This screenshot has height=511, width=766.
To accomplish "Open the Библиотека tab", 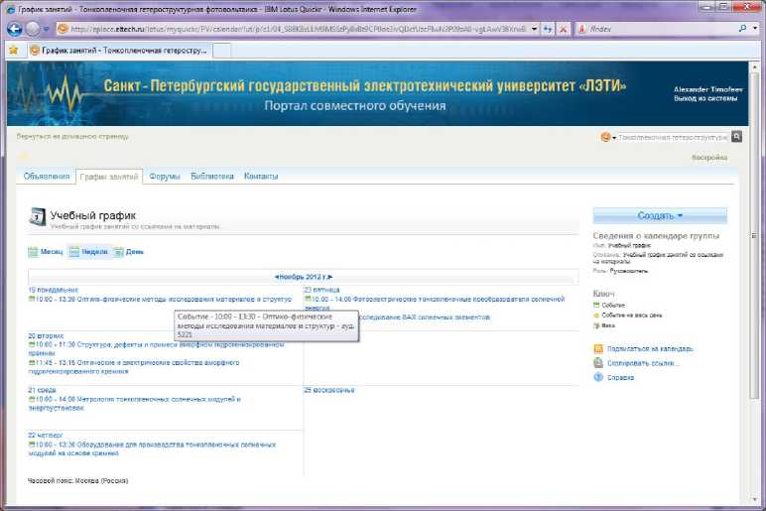I will [212, 176].
